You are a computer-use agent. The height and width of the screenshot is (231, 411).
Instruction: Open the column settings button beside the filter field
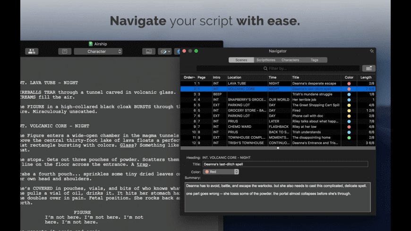[369, 68]
